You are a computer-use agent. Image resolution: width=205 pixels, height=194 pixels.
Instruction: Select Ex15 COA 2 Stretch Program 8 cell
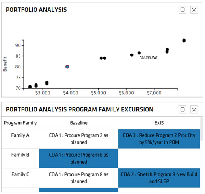[159, 178]
